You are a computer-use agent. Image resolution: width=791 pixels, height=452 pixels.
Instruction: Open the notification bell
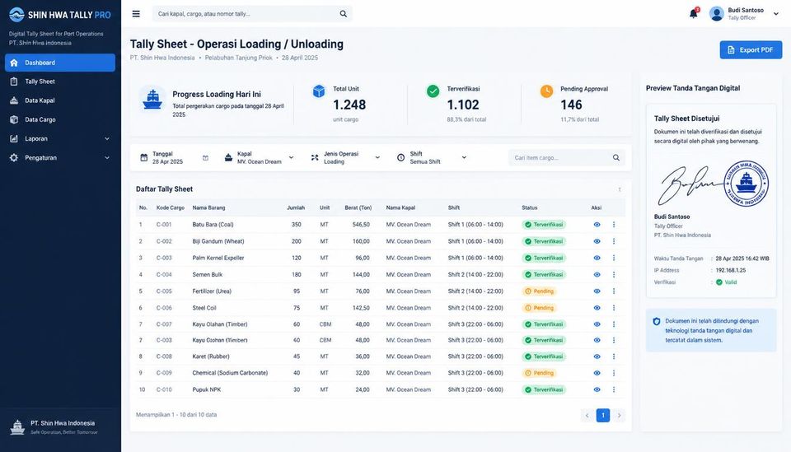tap(694, 14)
